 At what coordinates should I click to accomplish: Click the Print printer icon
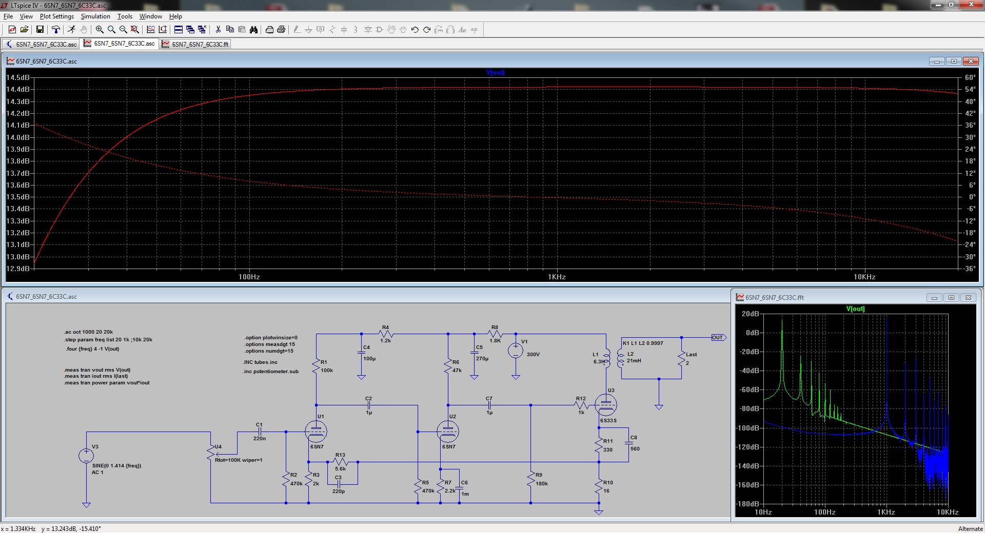(281, 30)
